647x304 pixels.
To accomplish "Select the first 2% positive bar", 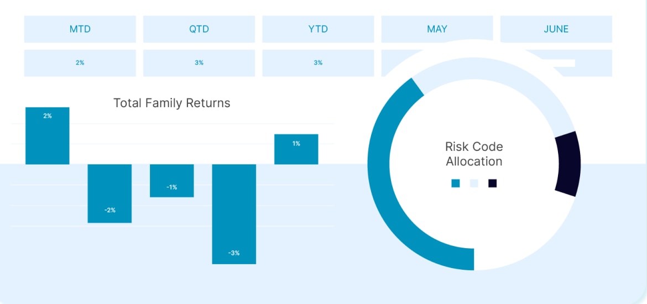I will point(48,136).
